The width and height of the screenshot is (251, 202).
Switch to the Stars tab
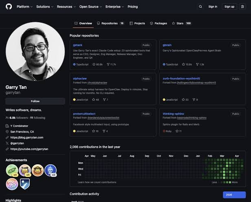click(181, 23)
